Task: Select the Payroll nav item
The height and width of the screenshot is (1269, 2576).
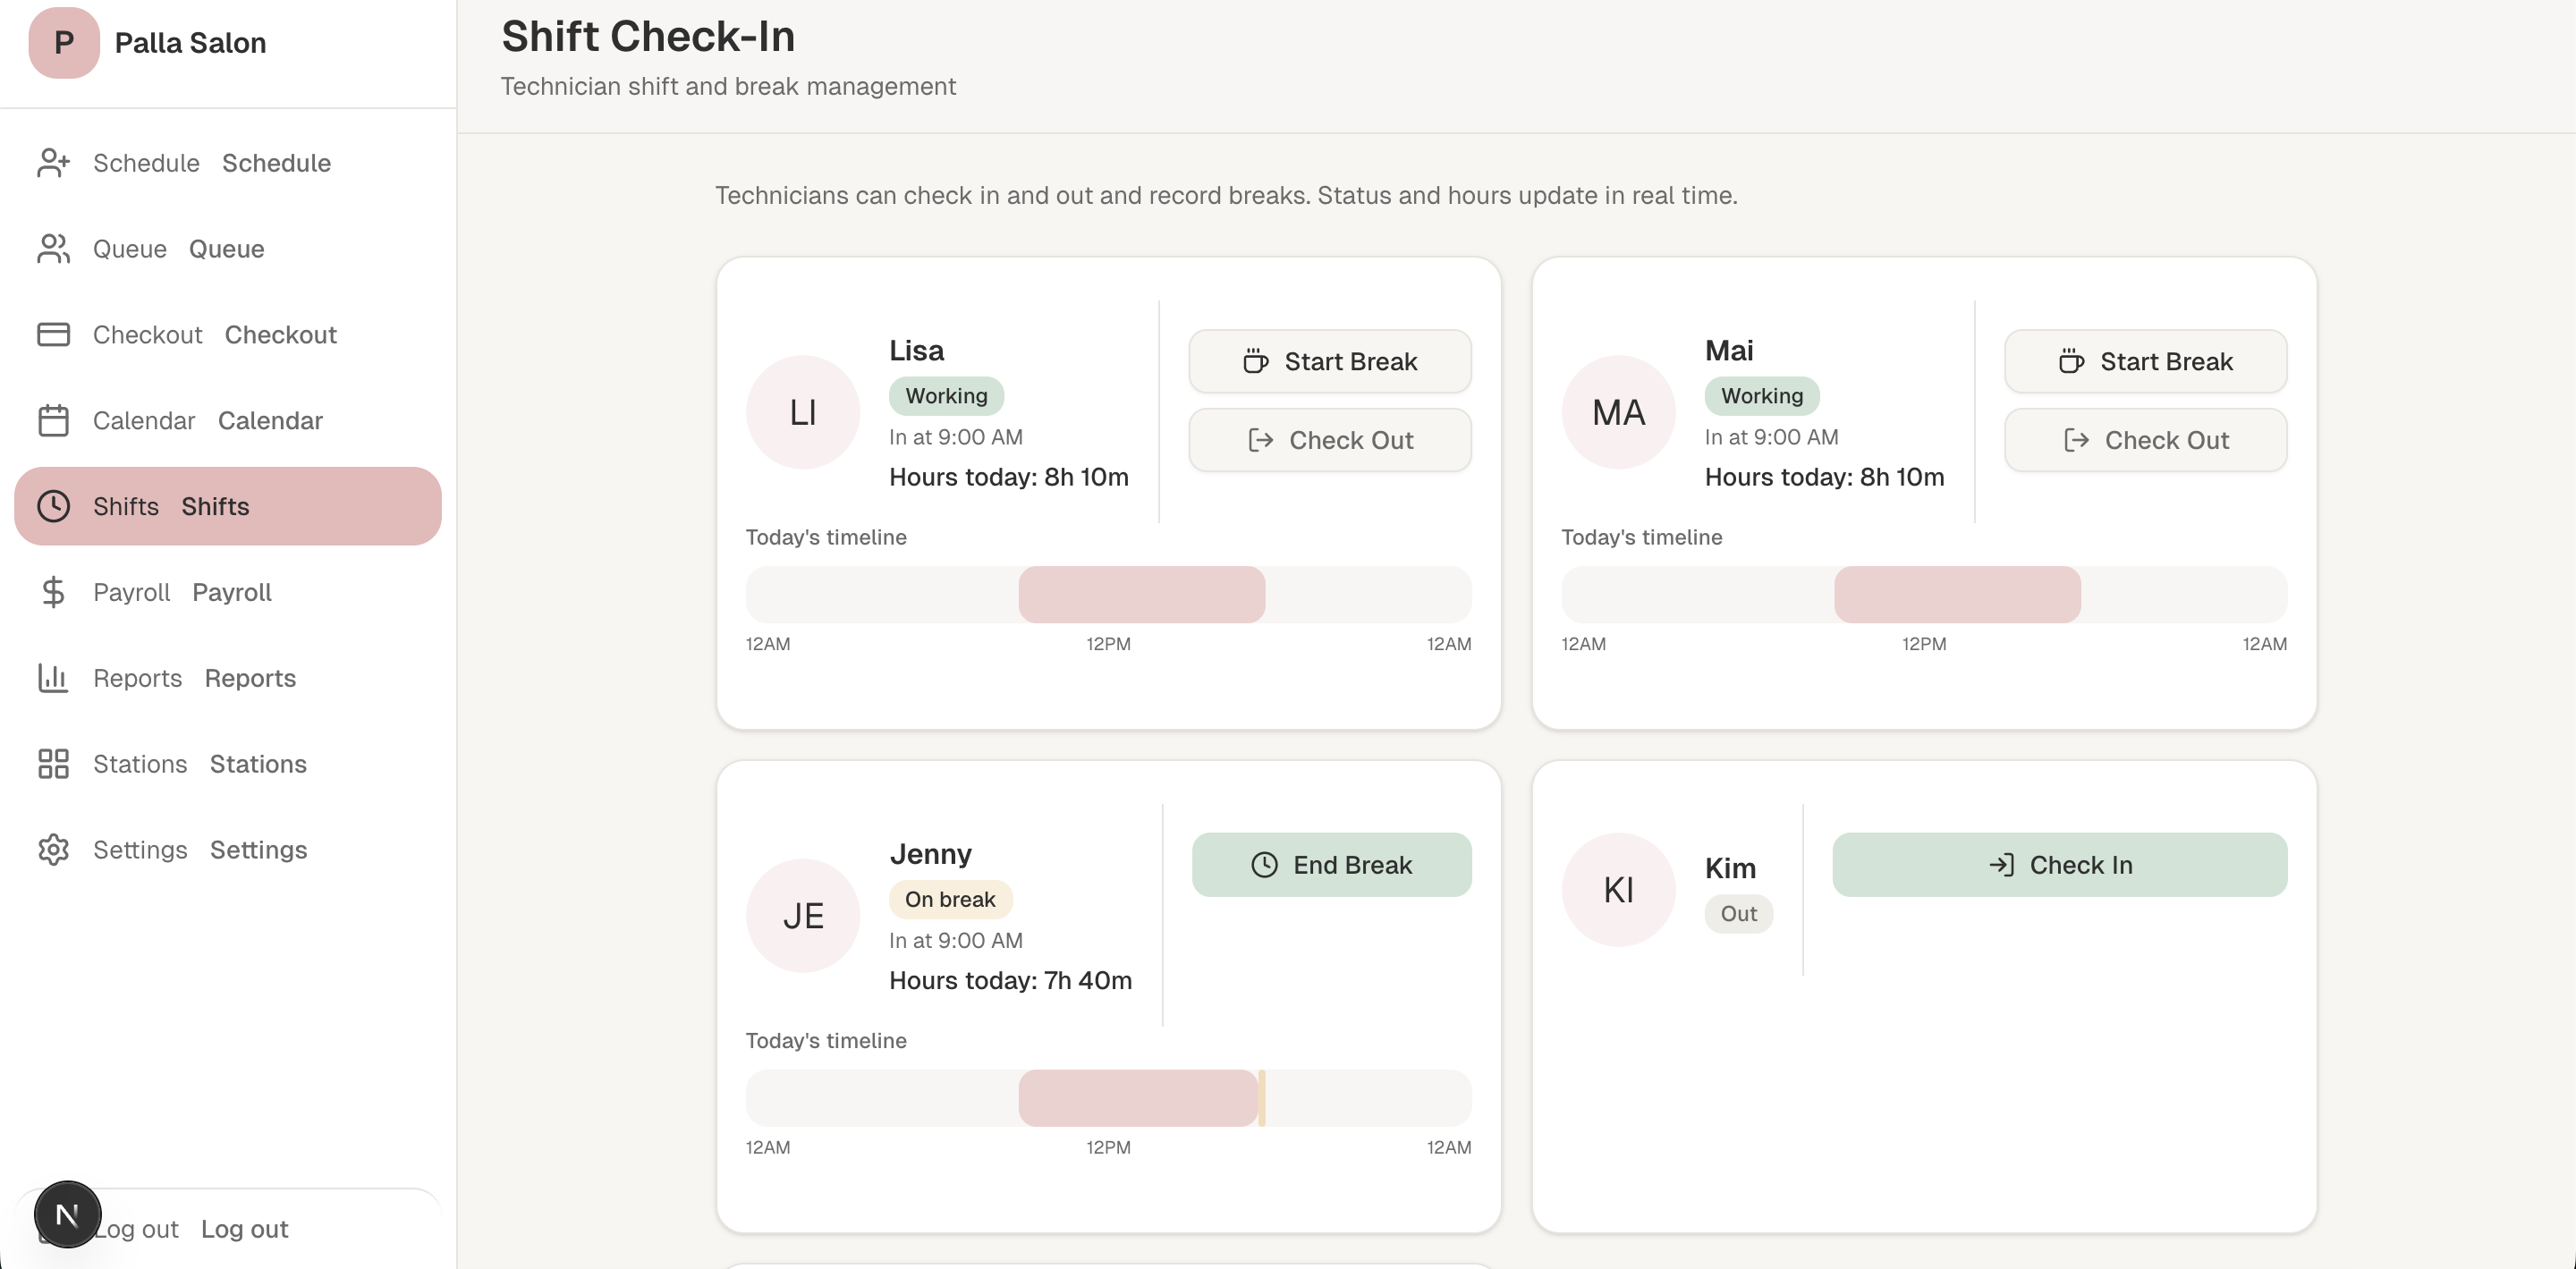Action: [x=228, y=593]
